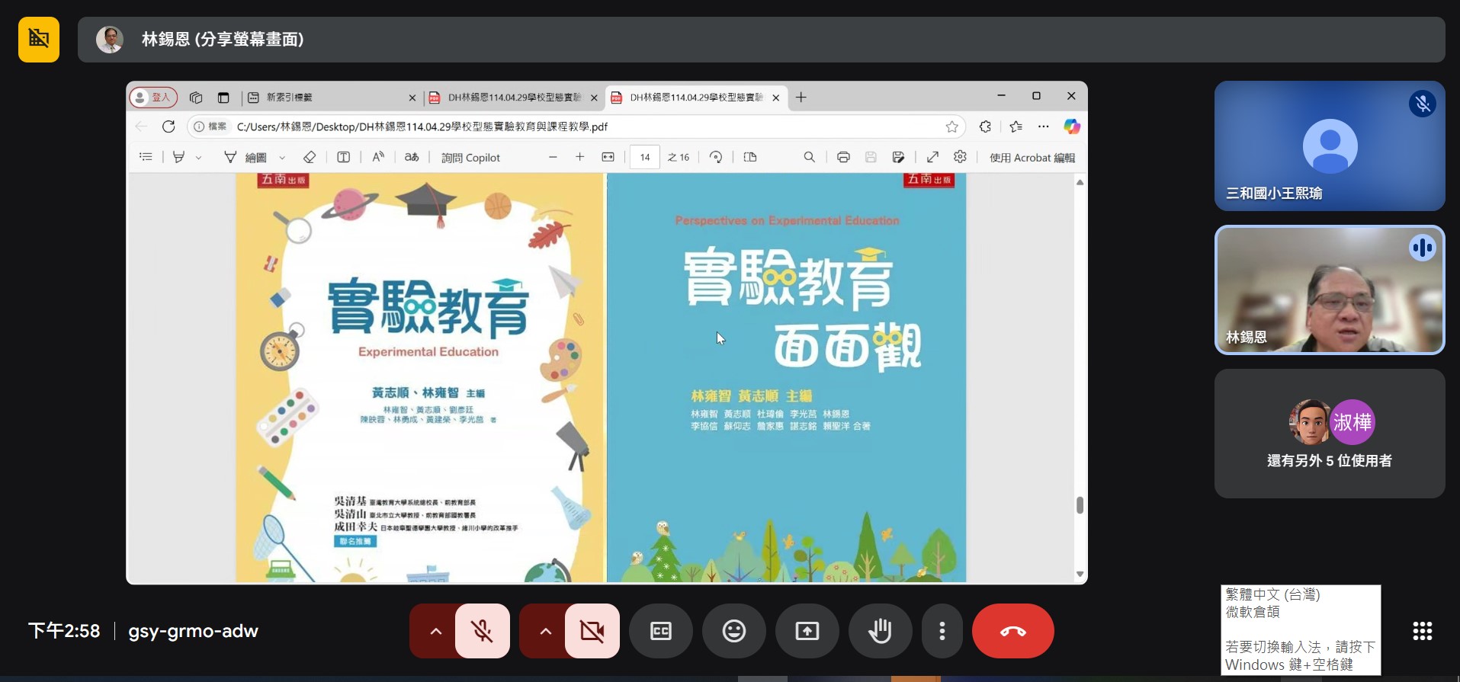Select 林錫恩 participant video tile
This screenshot has width=1460, height=682.
[x=1330, y=290]
